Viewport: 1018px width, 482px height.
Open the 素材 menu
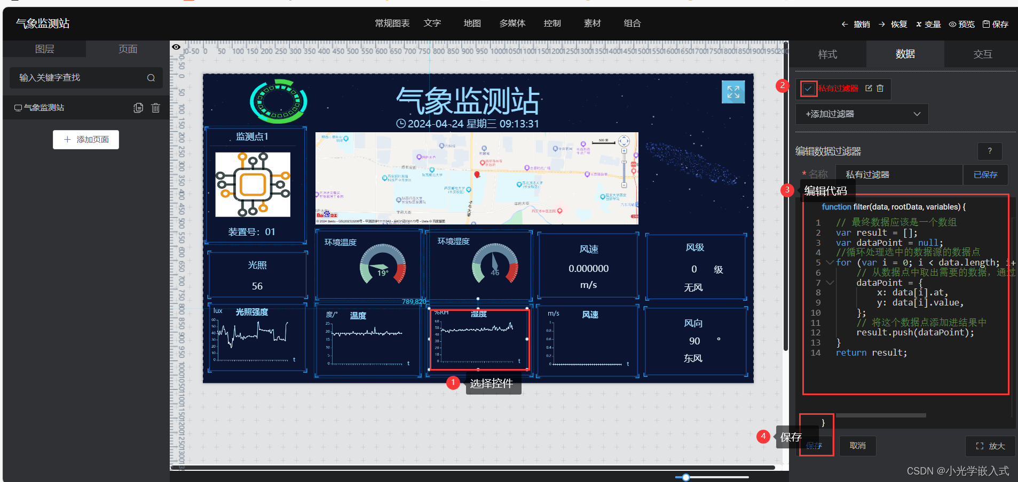[x=593, y=23]
